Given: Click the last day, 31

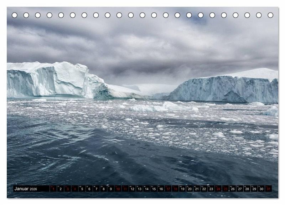Looking at the screenshot, I should (x=268, y=189).
